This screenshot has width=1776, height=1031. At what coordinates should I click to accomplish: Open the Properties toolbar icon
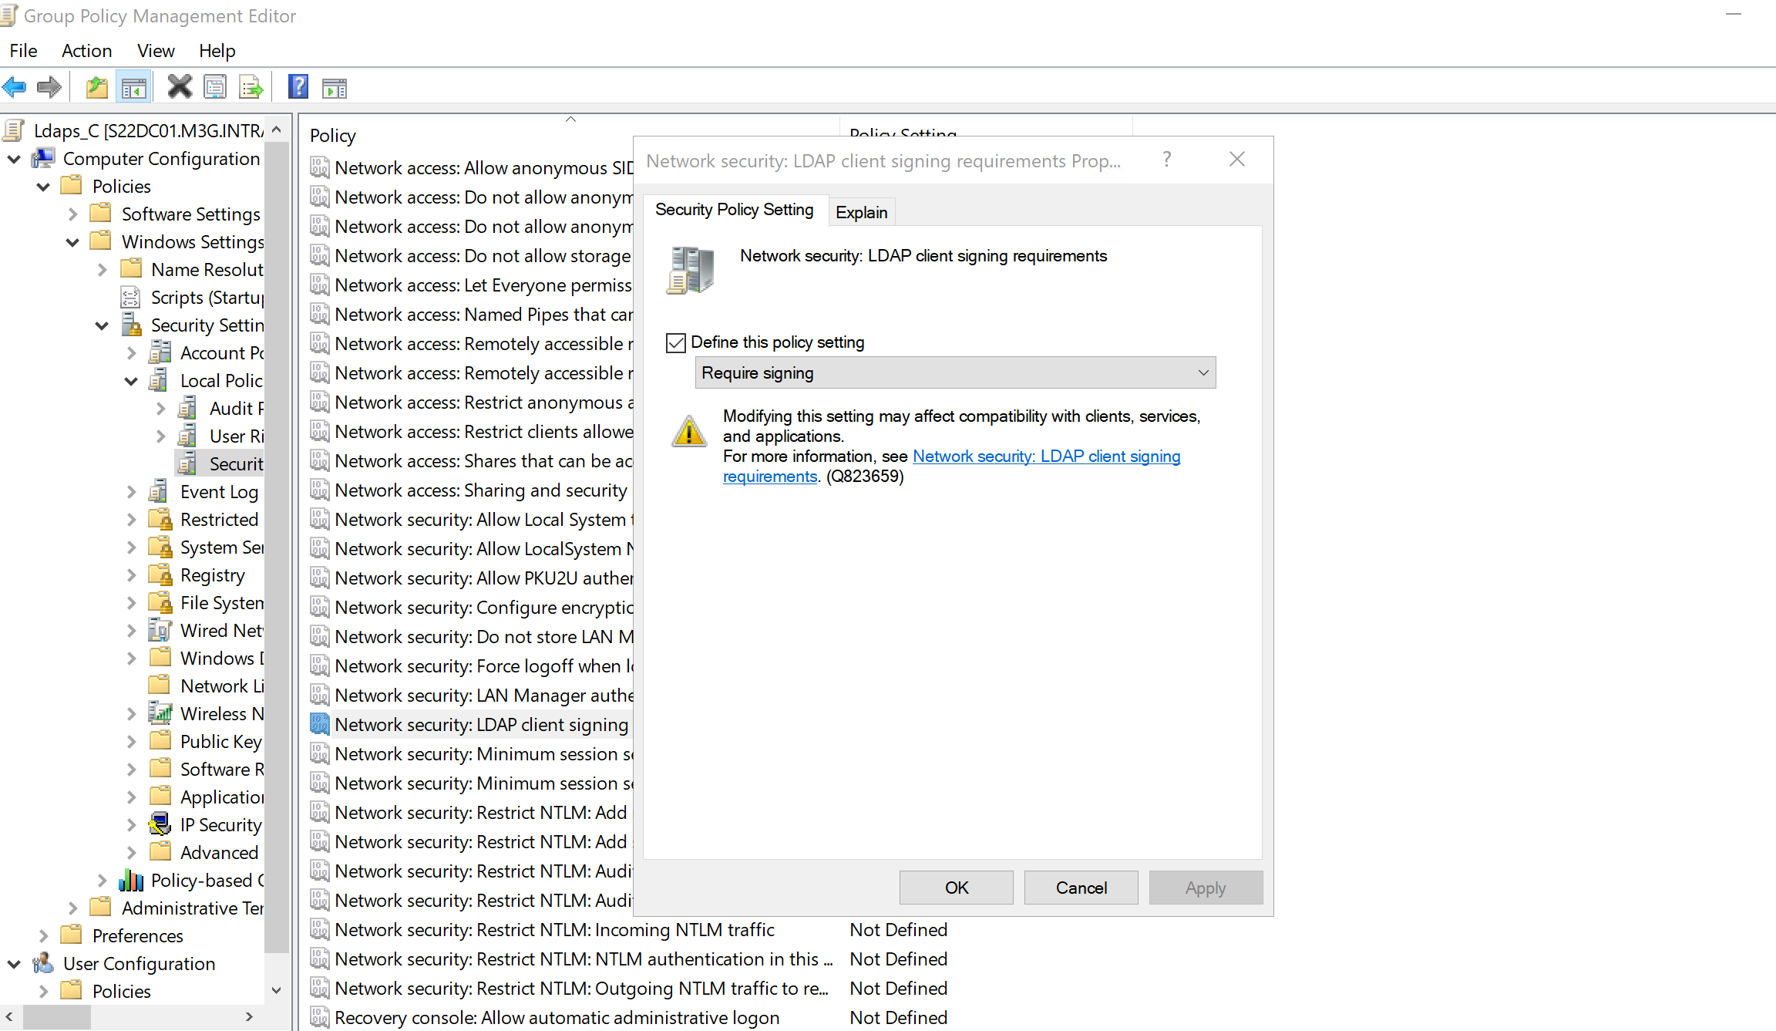(215, 87)
